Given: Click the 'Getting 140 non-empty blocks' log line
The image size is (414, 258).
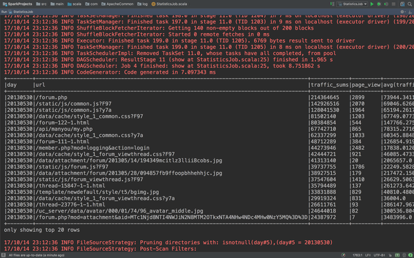Looking at the screenshot, I should (x=159, y=28).
